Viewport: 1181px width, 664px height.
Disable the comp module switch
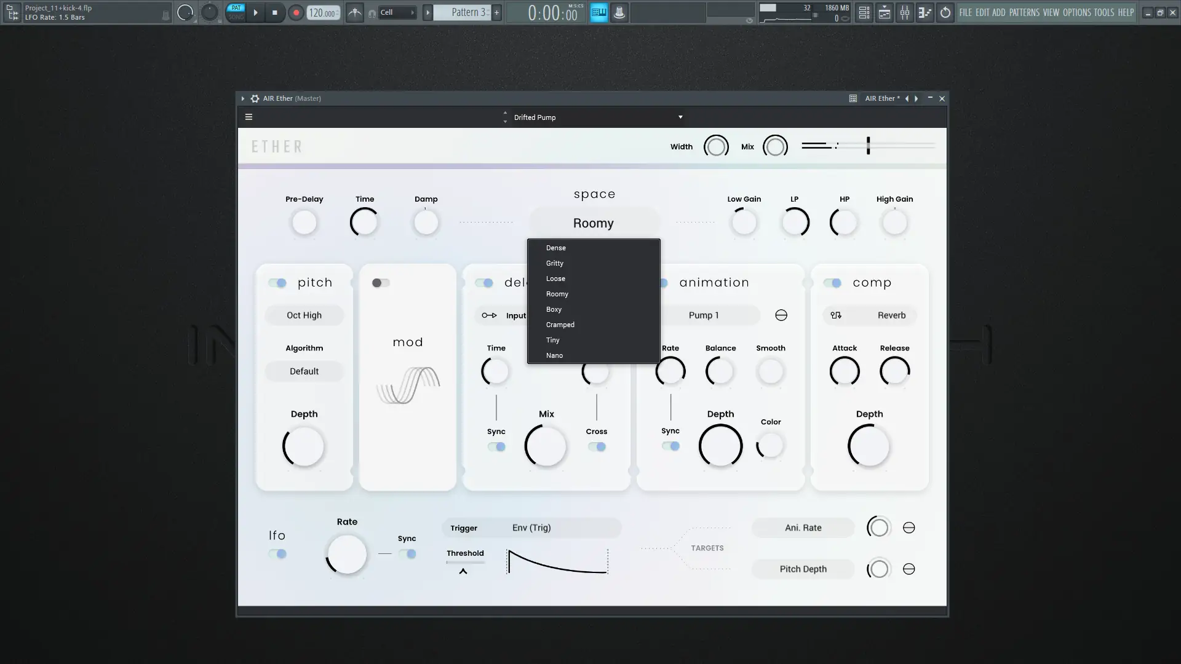click(833, 283)
